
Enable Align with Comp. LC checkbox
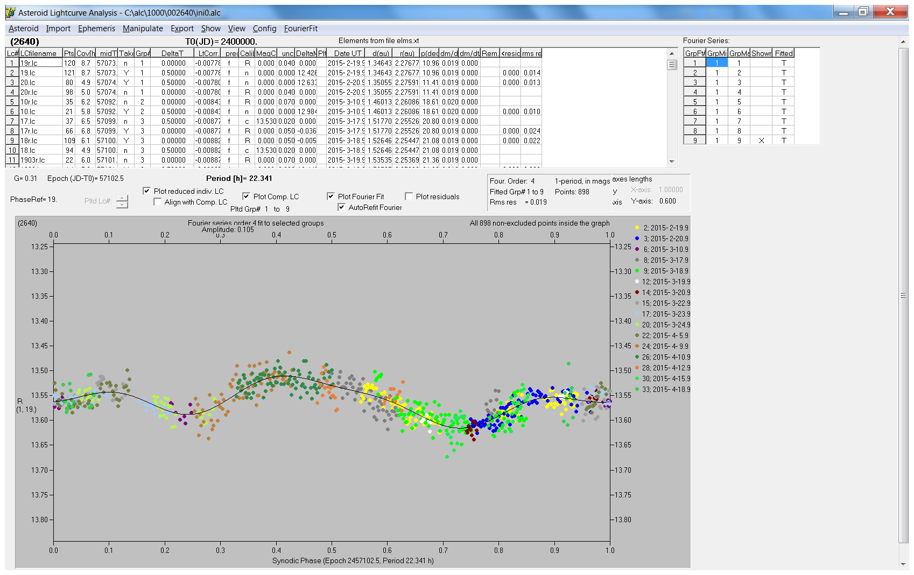point(157,202)
